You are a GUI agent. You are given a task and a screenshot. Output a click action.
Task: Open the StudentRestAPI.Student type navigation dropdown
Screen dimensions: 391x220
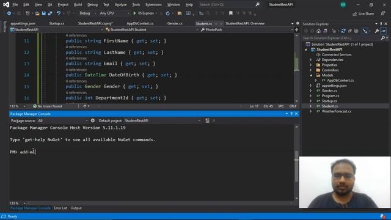click(152, 30)
